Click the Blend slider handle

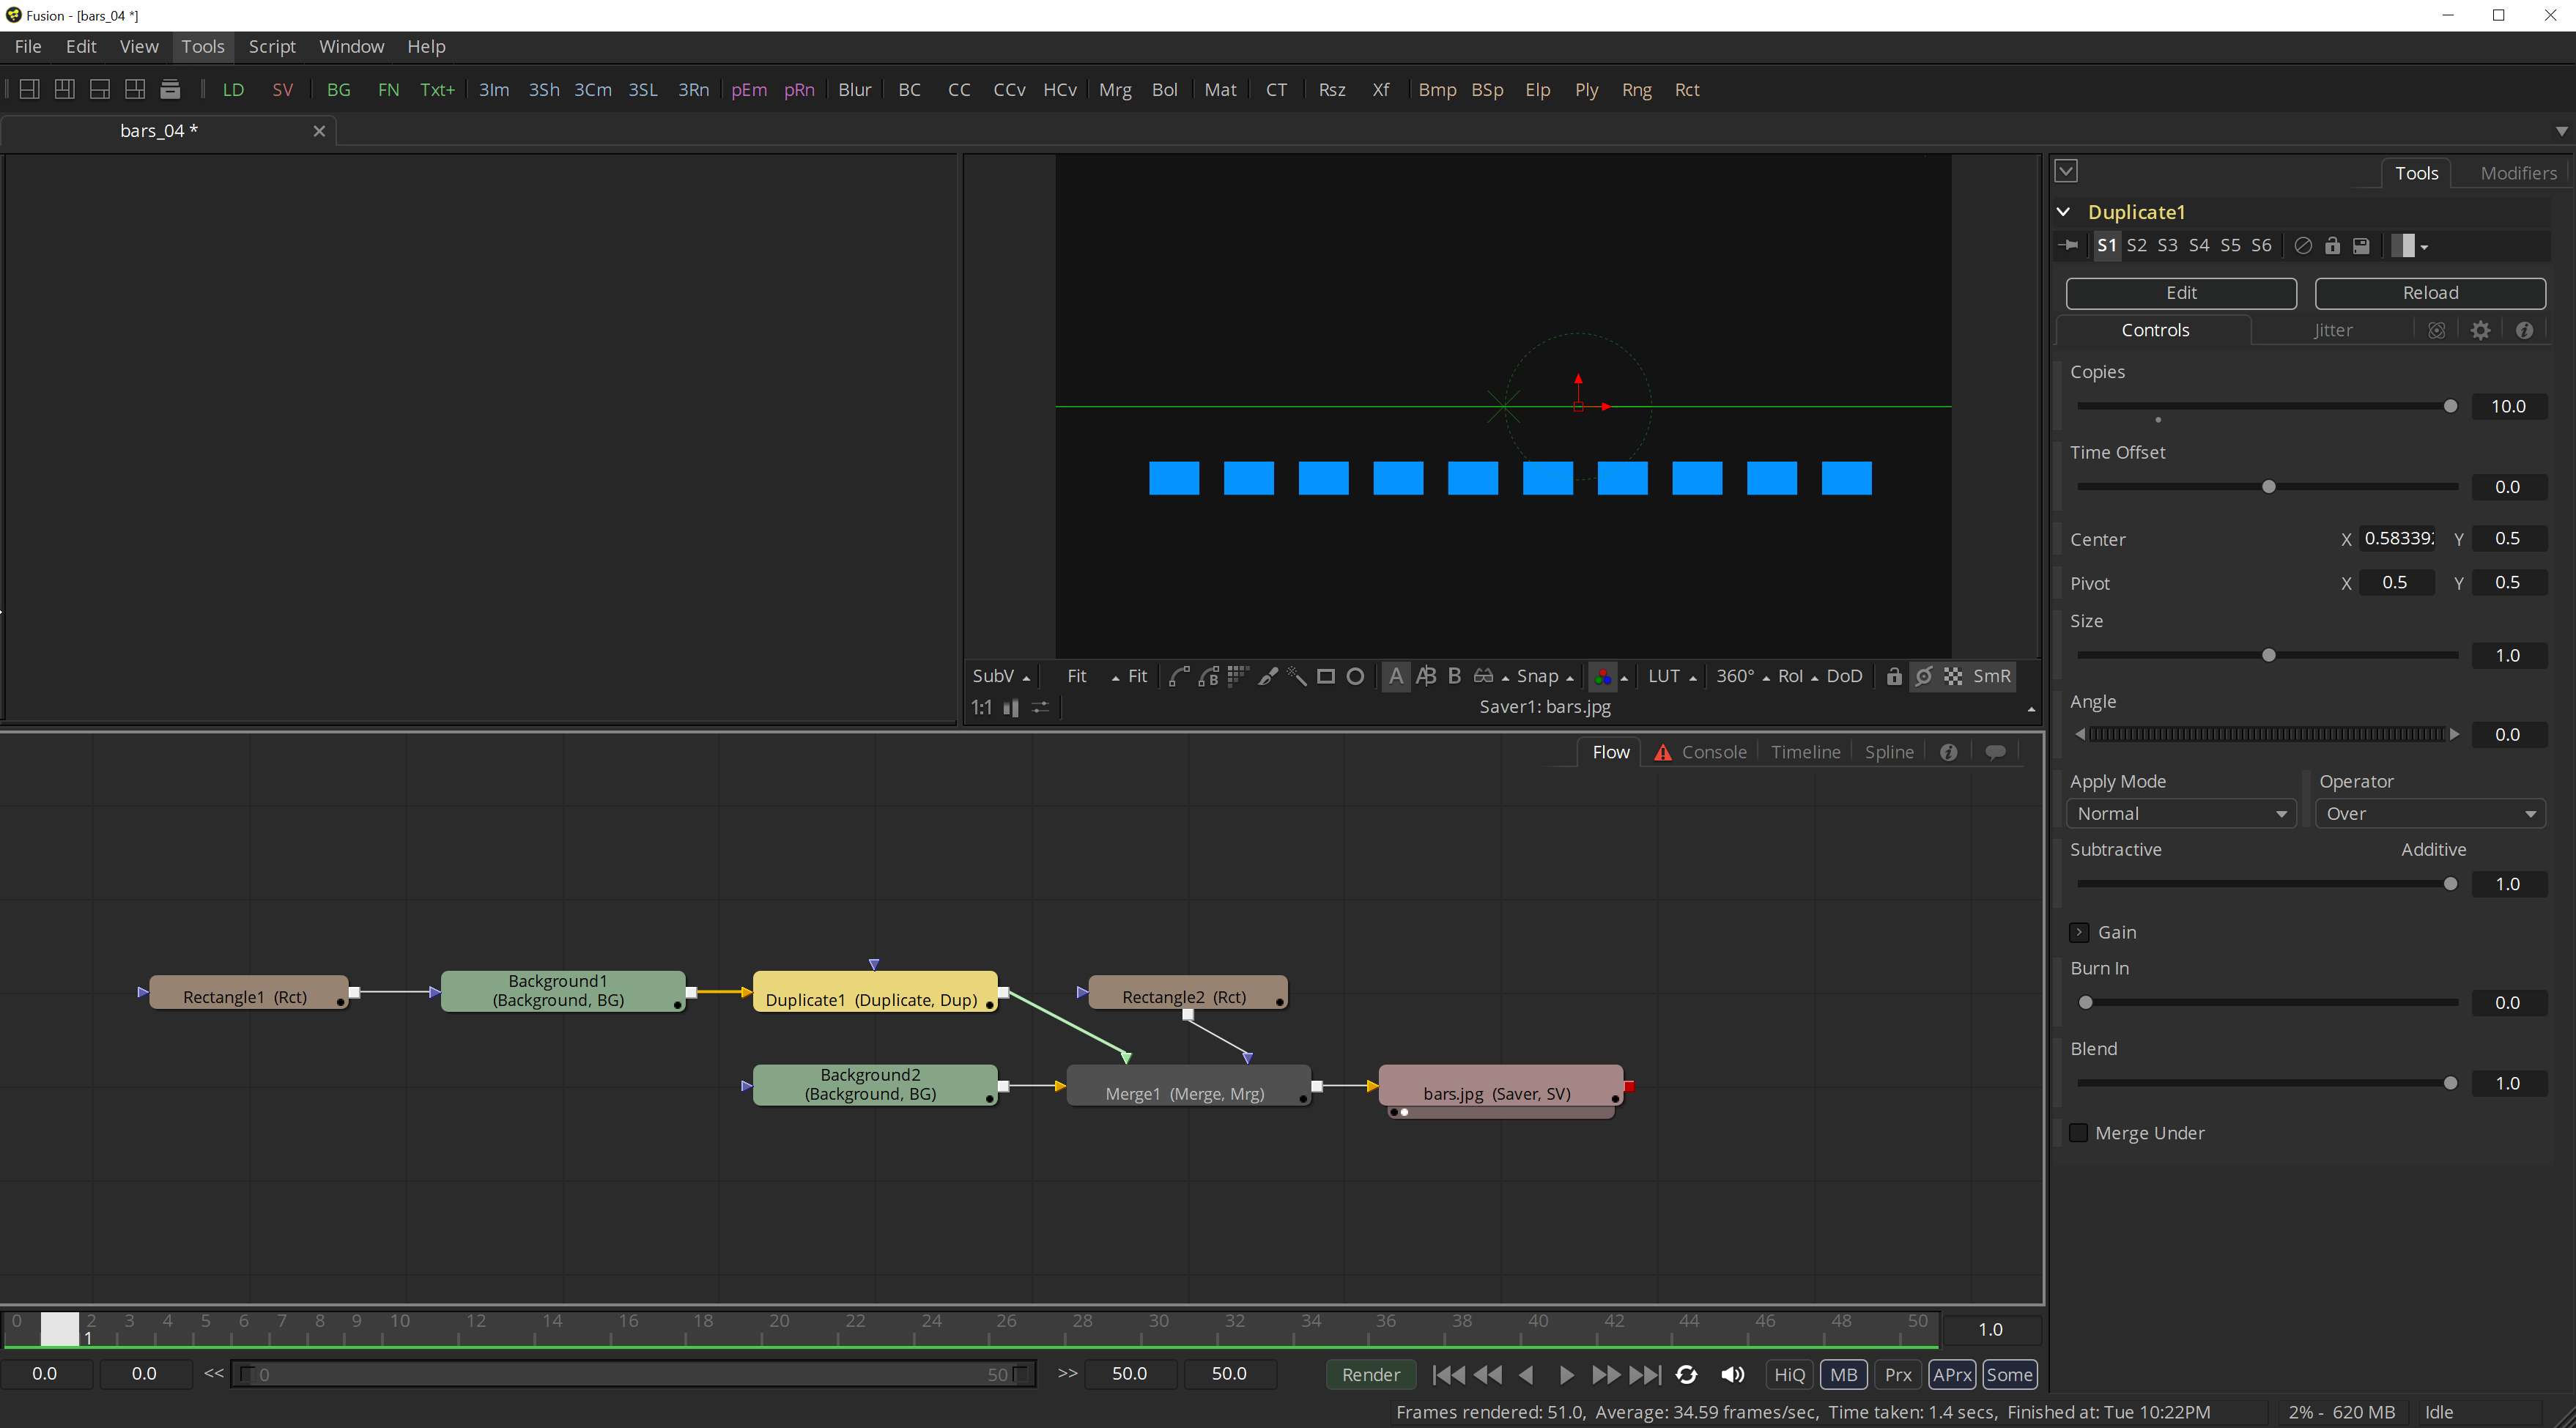pos(2450,1083)
